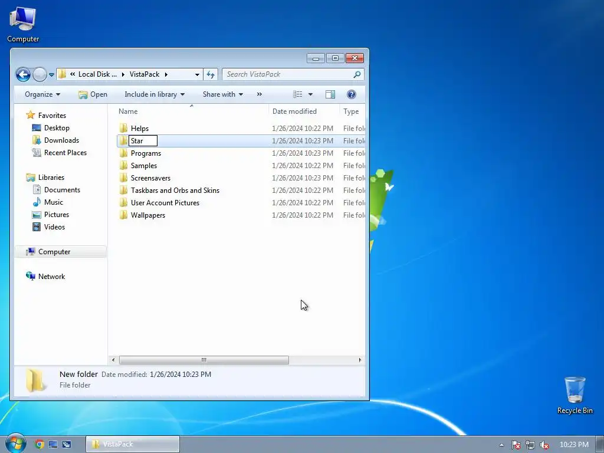Open the Share with menu

(222, 94)
